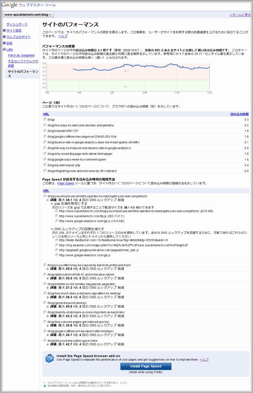Open the link icon beside img.awasete.com resource
The height and width of the screenshot is (393, 253).
pyautogui.click(x=56, y=245)
